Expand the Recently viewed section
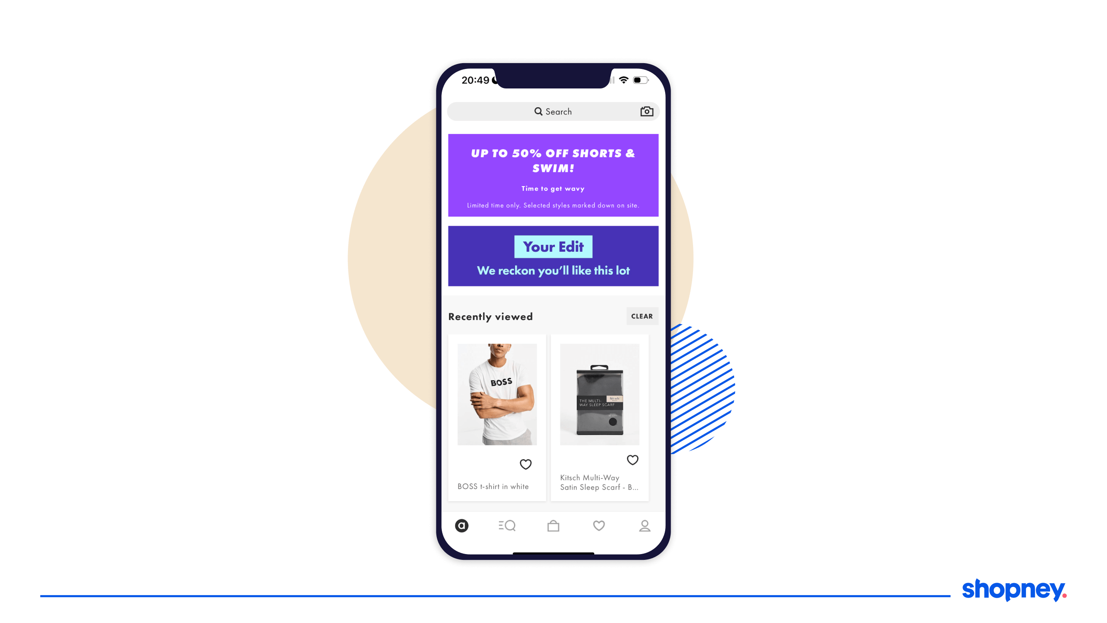 tap(490, 316)
